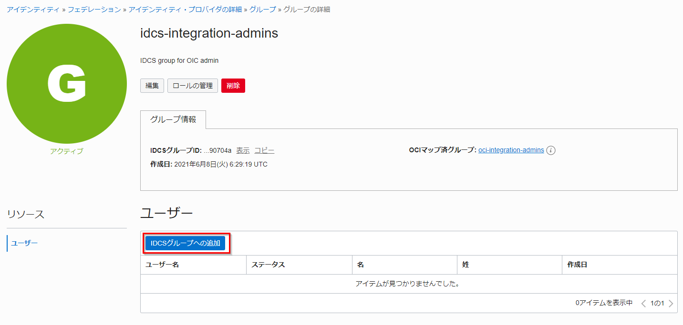Select the グループ情報 tab

(173, 120)
